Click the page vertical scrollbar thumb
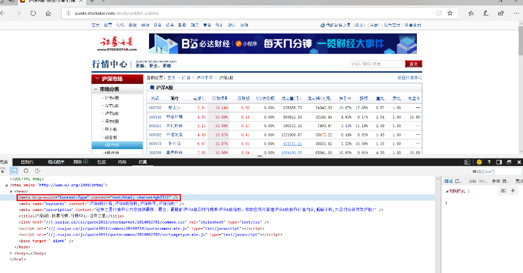Viewport: 523px width, 273px height. pyautogui.click(x=521, y=40)
